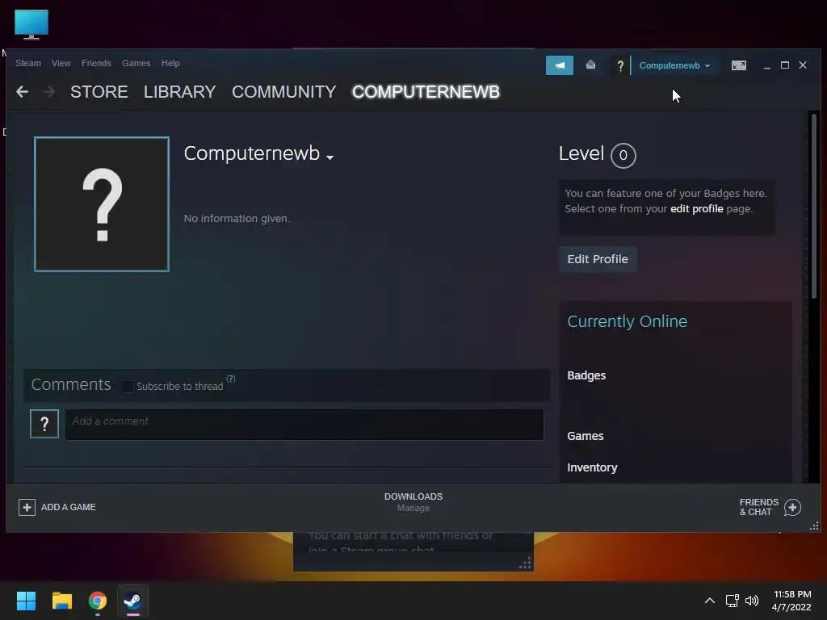
Task: Switch to the COMMUNITY tab
Action: tap(283, 92)
